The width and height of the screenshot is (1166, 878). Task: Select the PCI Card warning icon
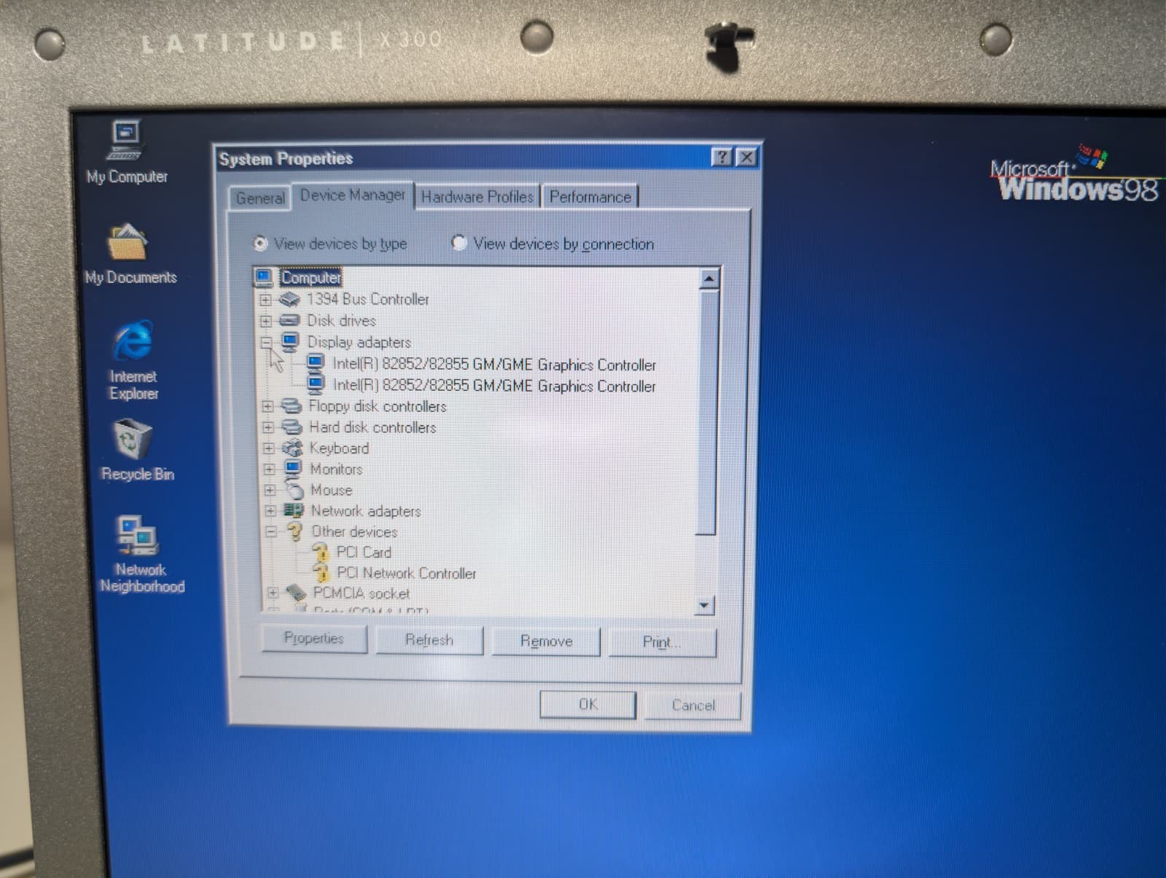(x=321, y=552)
